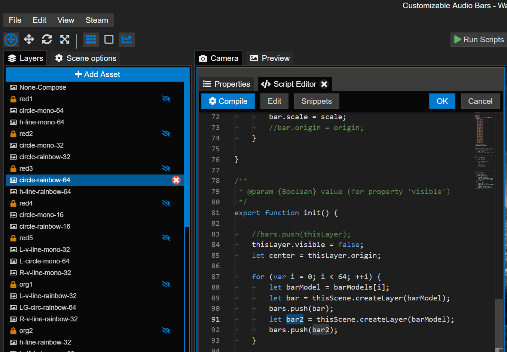The height and width of the screenshot is (352, 507).
Task: Toggle visibility of org2 layer
Action: tap(166, 331)
